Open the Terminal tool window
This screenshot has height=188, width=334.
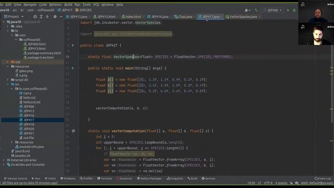click(104, 179)
